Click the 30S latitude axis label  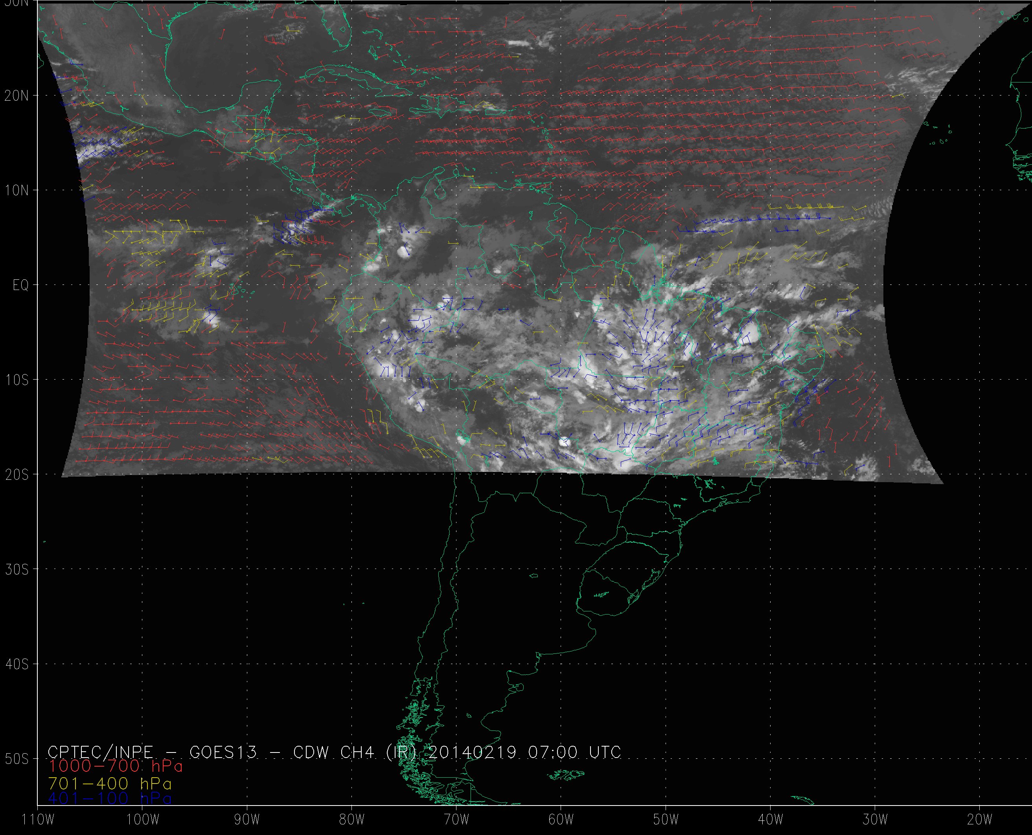tap(17, 569)
